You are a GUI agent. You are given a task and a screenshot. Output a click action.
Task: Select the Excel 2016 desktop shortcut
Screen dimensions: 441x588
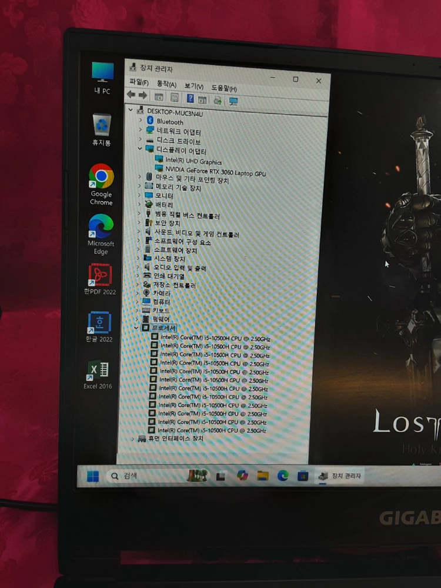(x=98, y=374)
